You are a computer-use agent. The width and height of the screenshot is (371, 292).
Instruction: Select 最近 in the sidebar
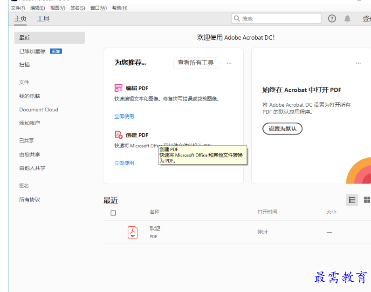(49, 38)
